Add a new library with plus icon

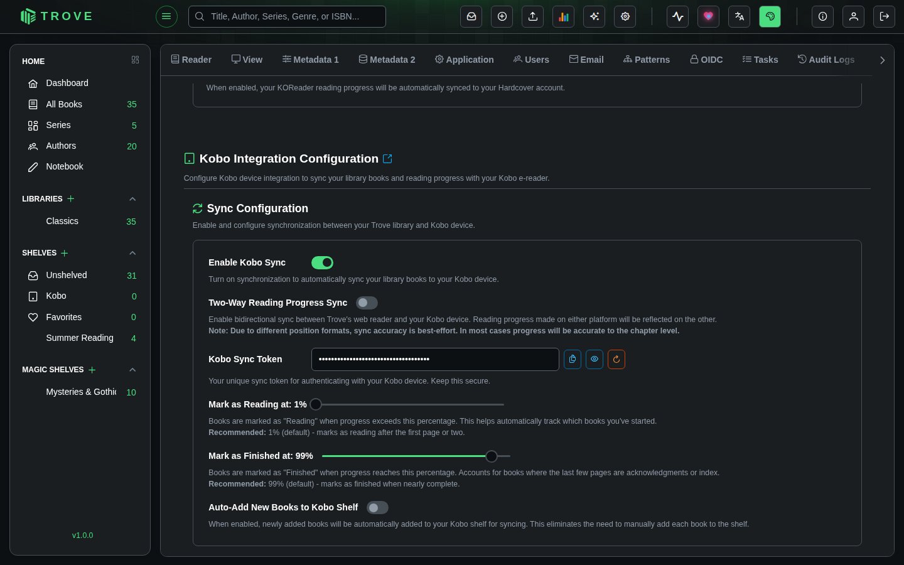pos(71,198)
